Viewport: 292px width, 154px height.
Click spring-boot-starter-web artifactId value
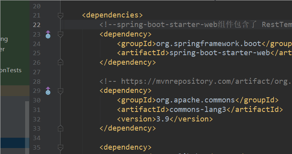click(x=220, y=53)
